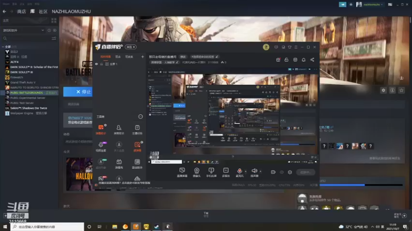Open the Steam 商店 store tab
The width and height of the screenshot is (412, 231).
(21, 11)
